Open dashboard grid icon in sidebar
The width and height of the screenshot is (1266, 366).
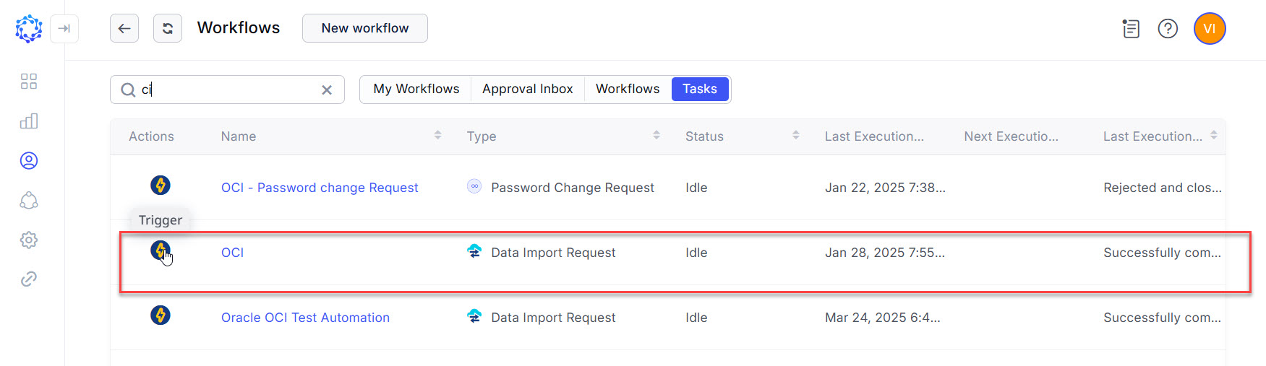[29, 81]
